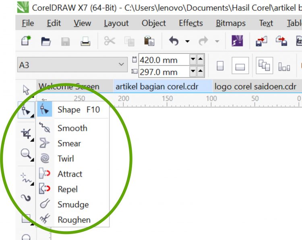Create a new document with the New icon
Viewport: 302px width, 240px height.
click(x=26, y=41)
